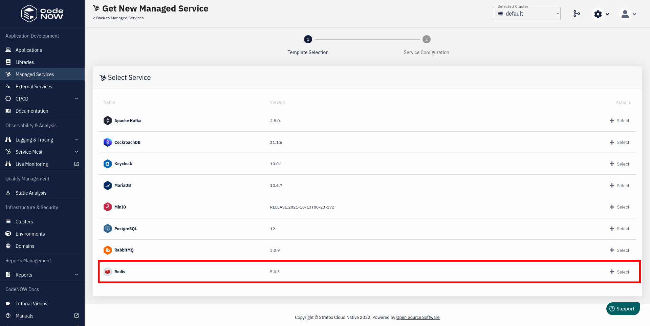Select the Keycloak service
This screenshot has width=650, height=326.
click(x=619, y=164)
